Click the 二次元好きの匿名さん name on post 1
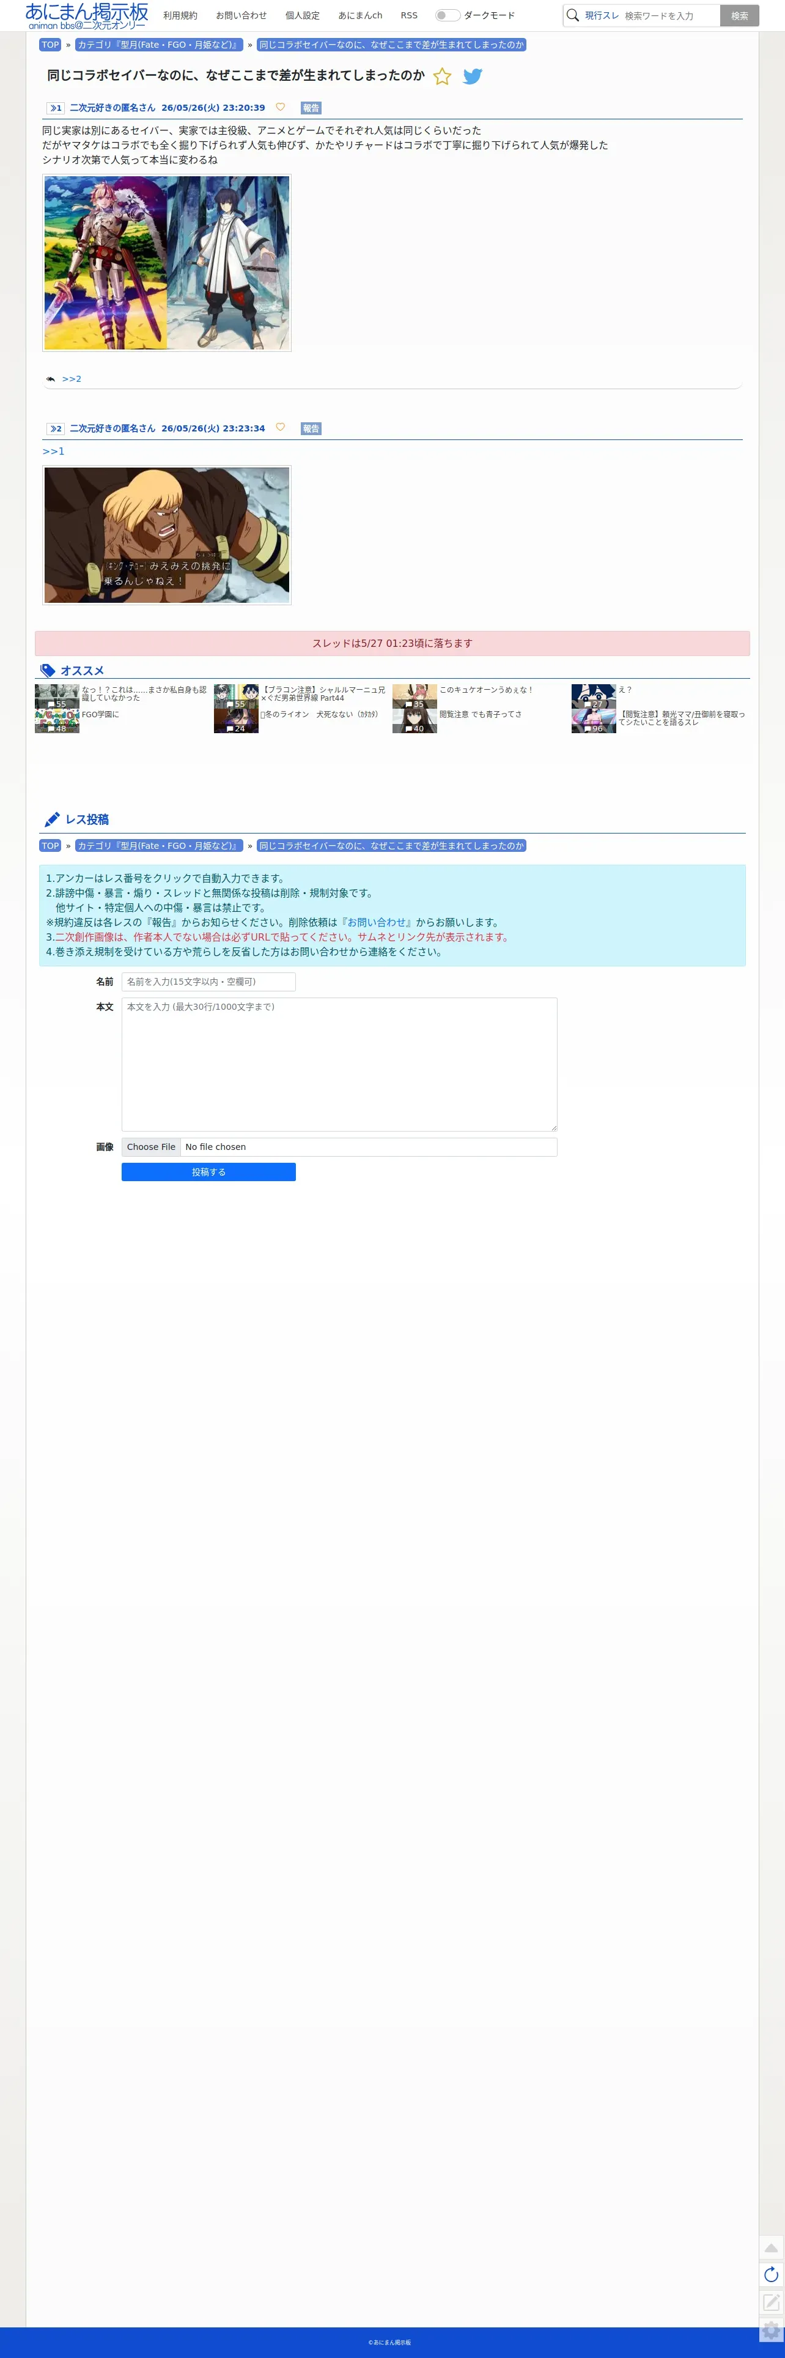This screenshot has width=785, height=2358. click(x=112, y=108)
